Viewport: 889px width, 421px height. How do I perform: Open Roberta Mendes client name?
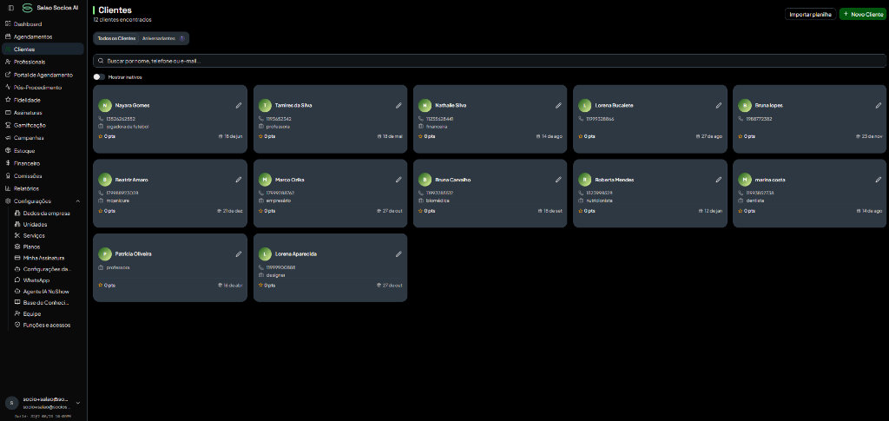pyautogui.click(x=614, y=180)
